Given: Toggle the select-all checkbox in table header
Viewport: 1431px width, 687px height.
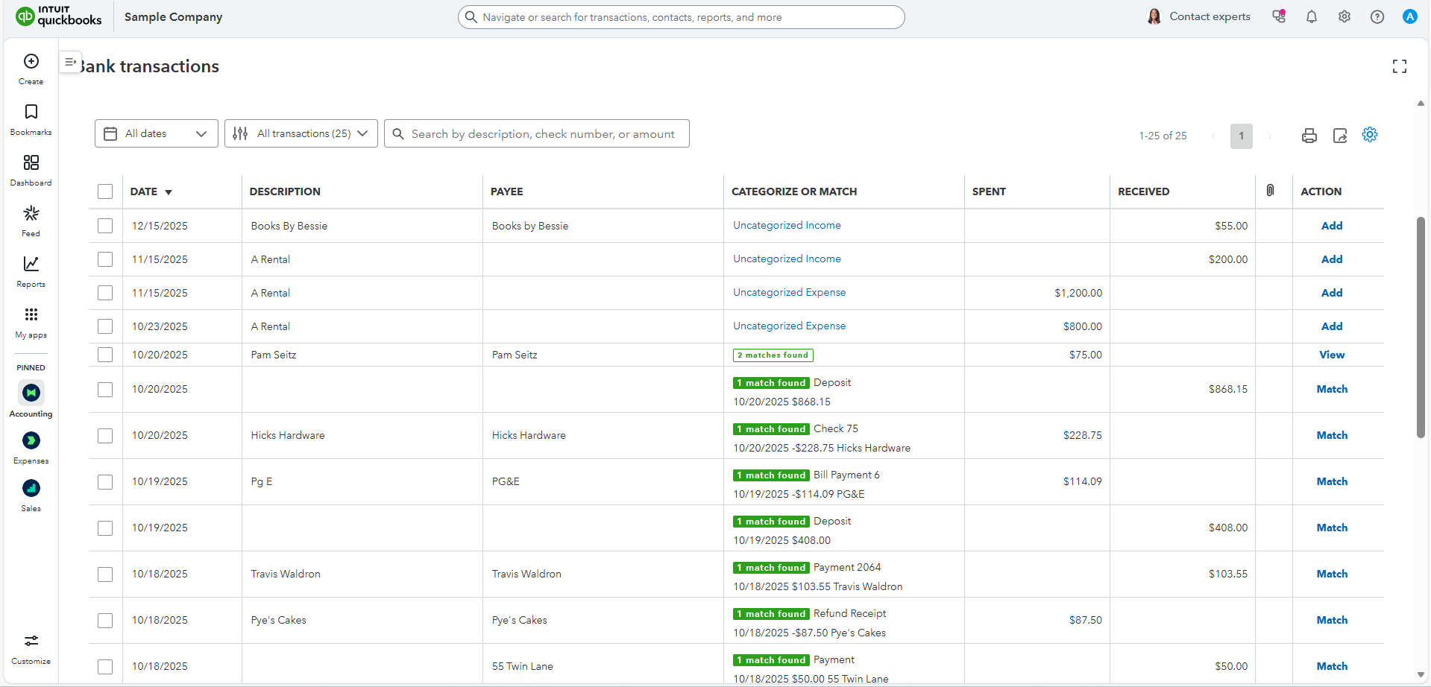Looking at the screenshot, I should pyautogui.click(x=105, y=191).
